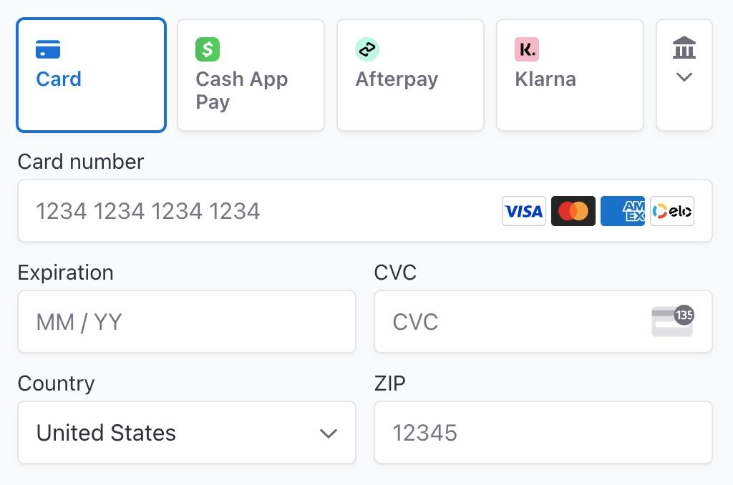The width and height of the screenshot is (733, 485).
Task: Switch to Cash App Pay tab
Action: click(x=251, y=75)
